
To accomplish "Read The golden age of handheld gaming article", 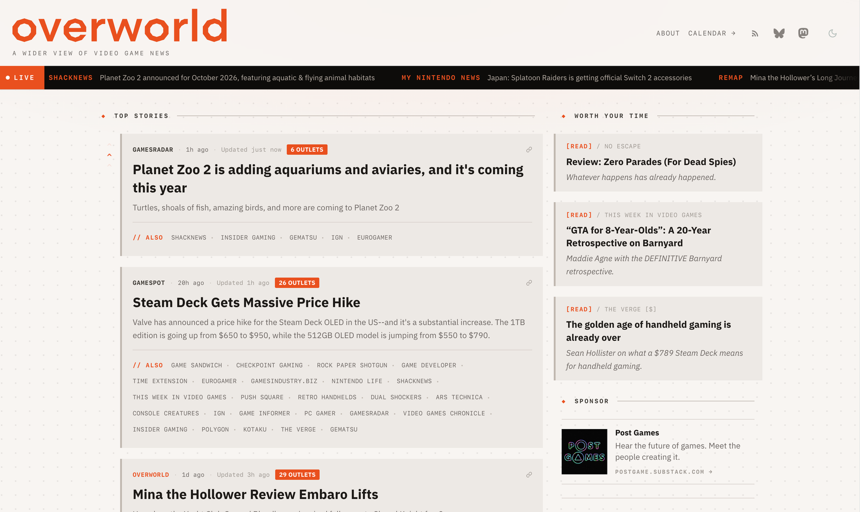I will (x=658, y=339).
